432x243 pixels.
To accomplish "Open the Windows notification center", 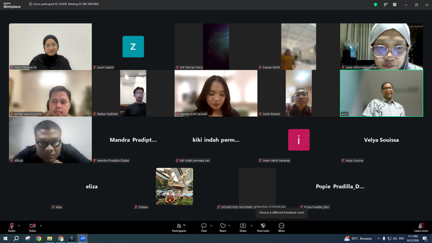I will coord(425,238).
